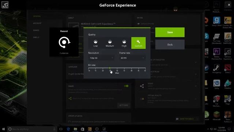
Task: Click the NVIDIA logo in the overlay corner
Action: click(x=5, y=5)
